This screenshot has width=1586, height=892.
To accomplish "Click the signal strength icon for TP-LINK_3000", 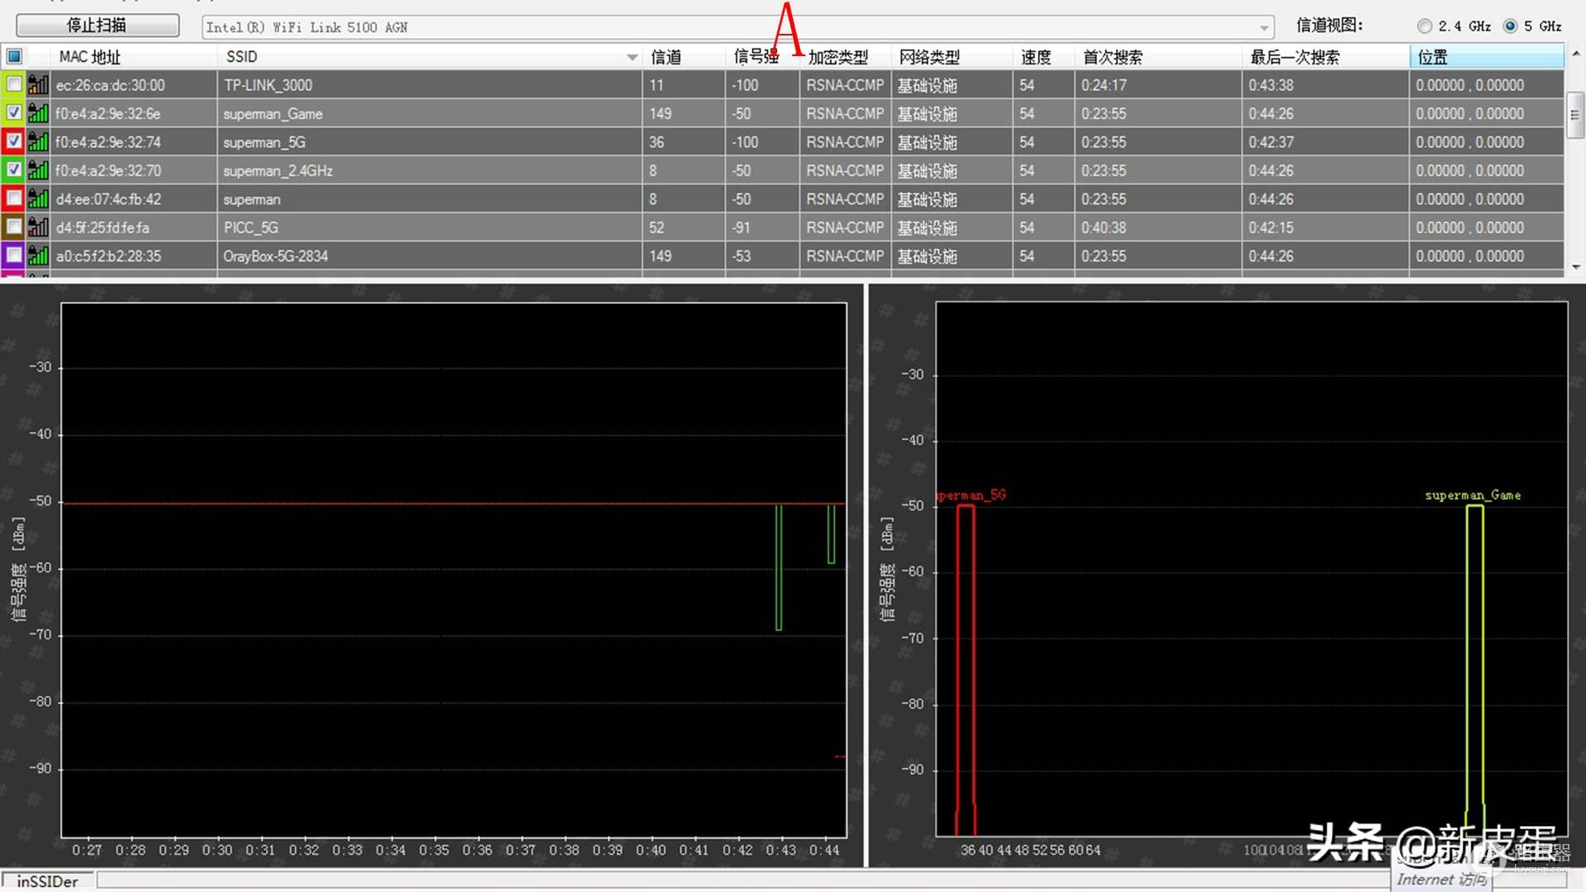I will [x=38, y=84].
